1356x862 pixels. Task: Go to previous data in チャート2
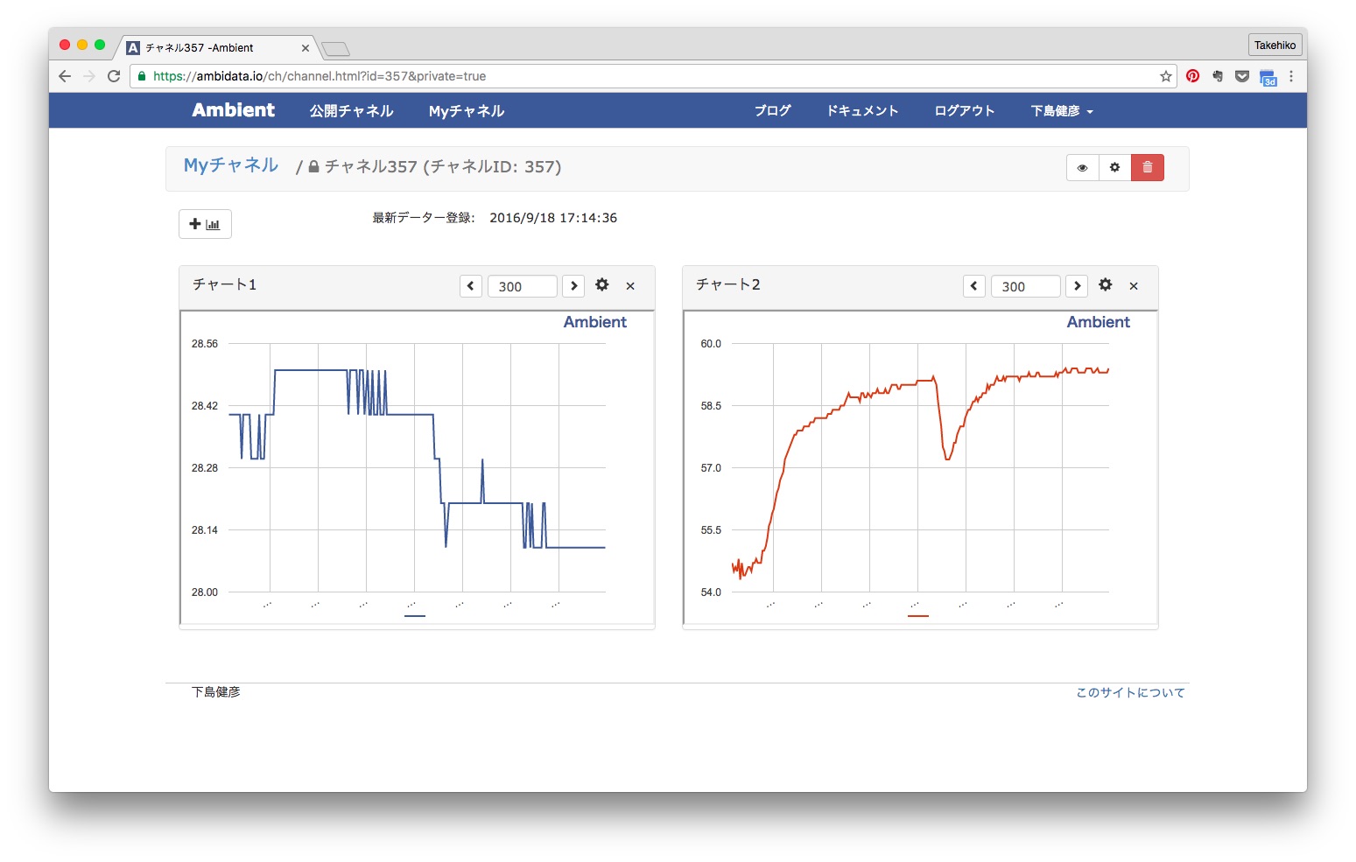point(974,286)
